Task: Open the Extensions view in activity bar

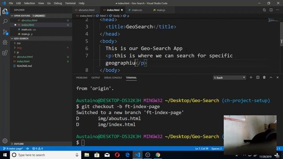Action: 5,53
